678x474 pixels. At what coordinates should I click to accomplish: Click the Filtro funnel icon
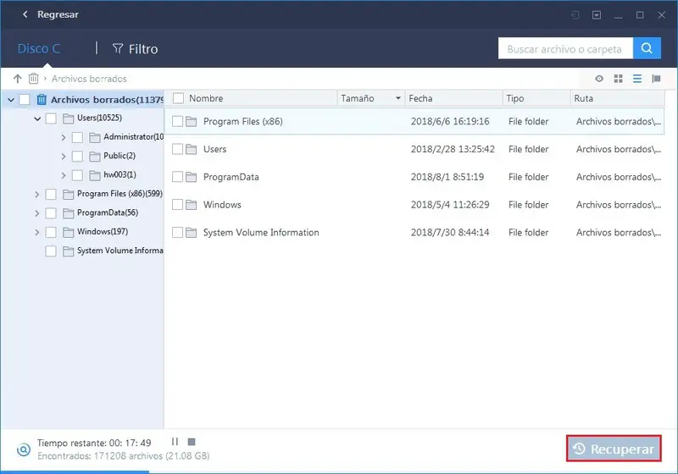[x=118, y=49]
